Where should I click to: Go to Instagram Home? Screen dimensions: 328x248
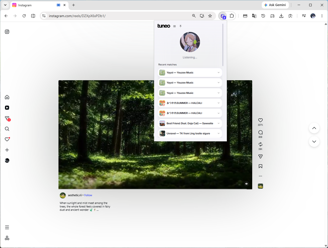tap(7, 97)
